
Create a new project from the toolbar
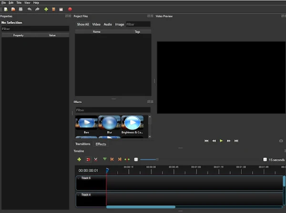tap(6, 10)
